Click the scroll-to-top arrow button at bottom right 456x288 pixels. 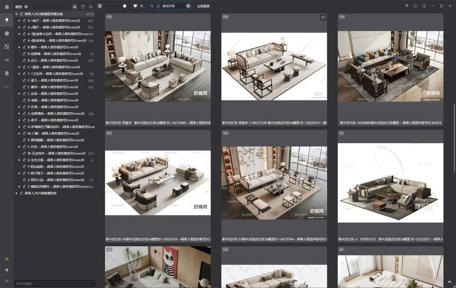point(449,282)
